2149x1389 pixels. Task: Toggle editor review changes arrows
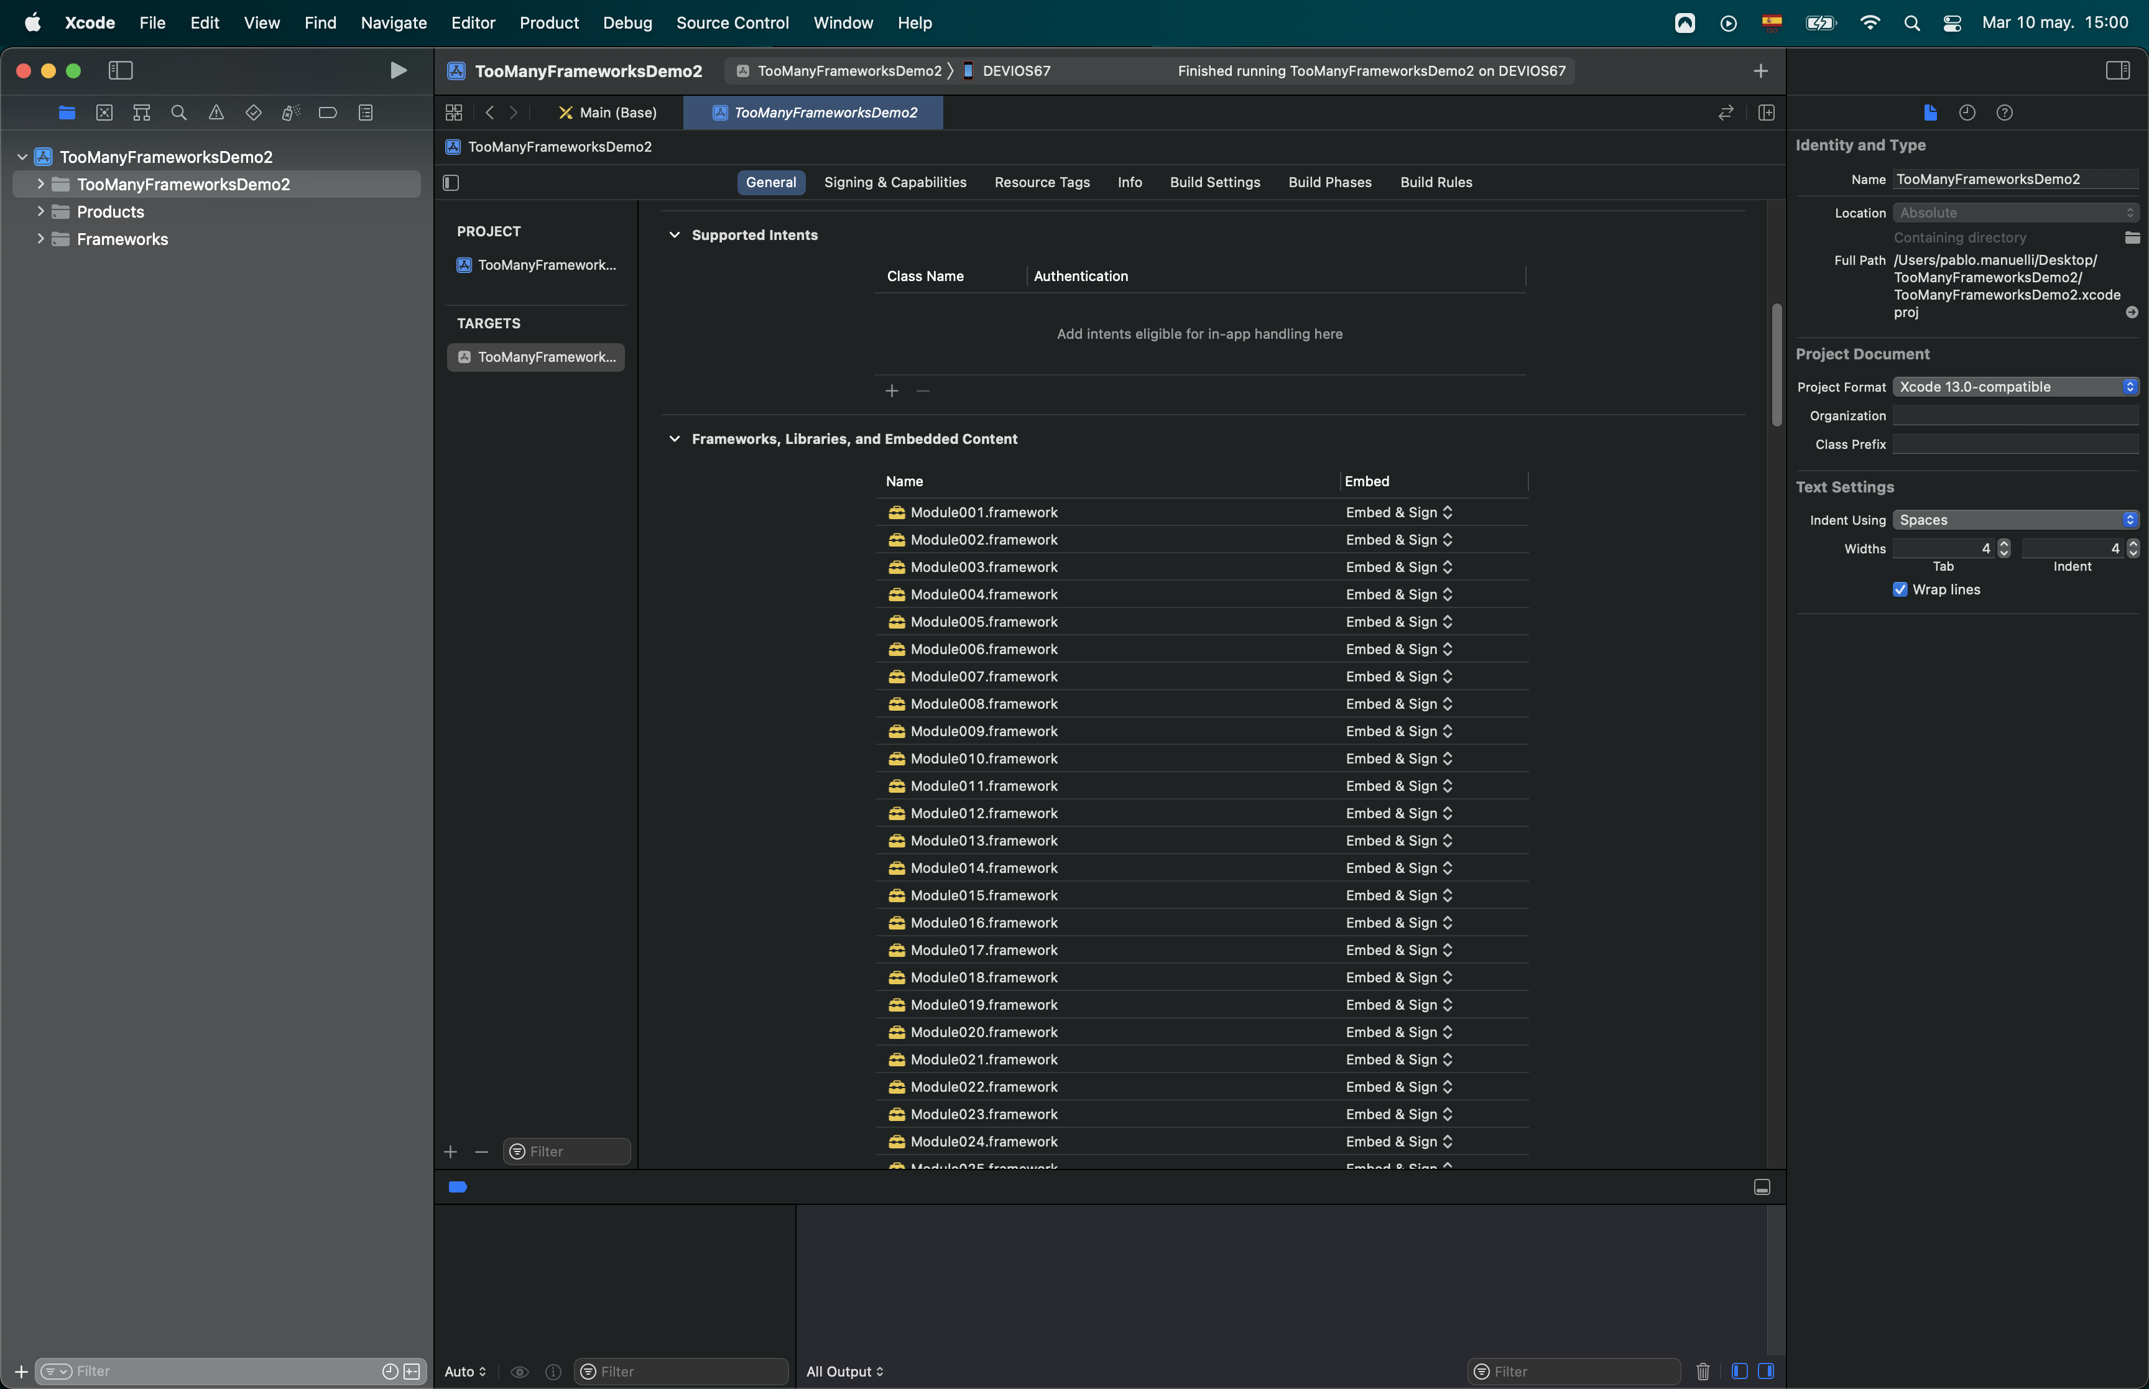coord(1725,113)
